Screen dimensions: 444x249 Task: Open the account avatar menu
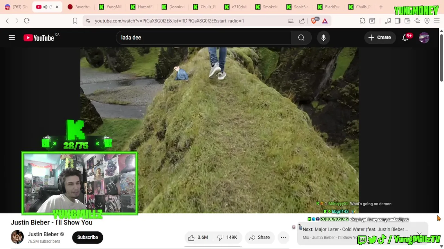point(424,37)
